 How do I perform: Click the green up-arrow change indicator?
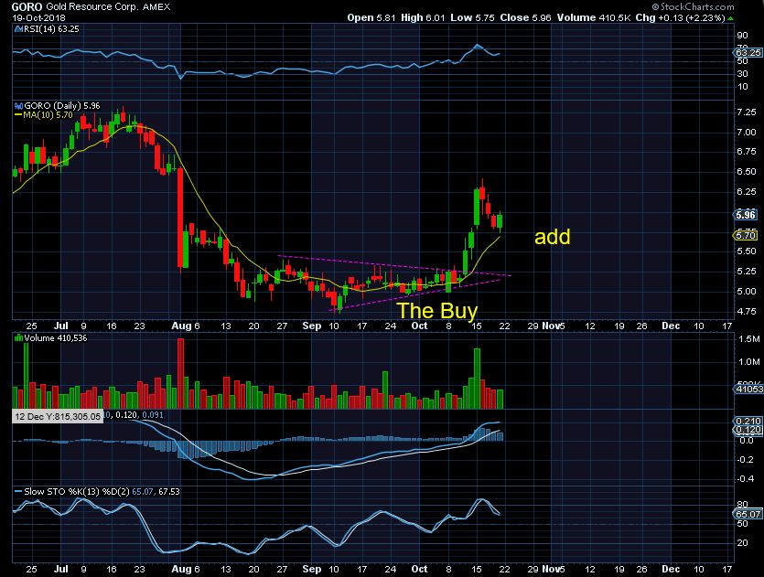pyautogui.click(x=730, y=18)
